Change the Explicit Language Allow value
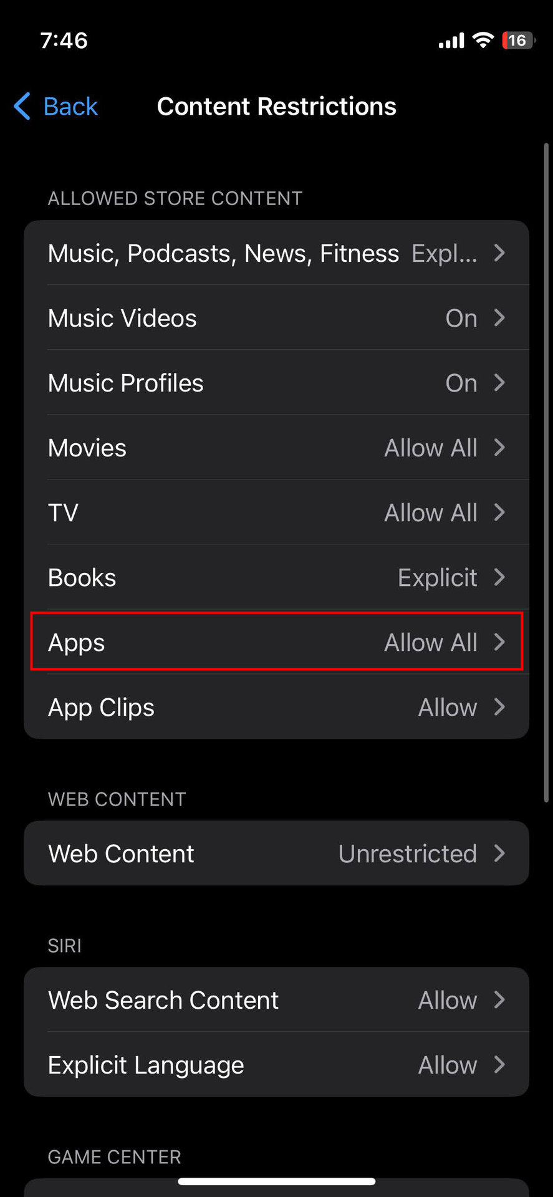Image resolution: width=553 pixels, height=1197 pixels. [447, 1065]
